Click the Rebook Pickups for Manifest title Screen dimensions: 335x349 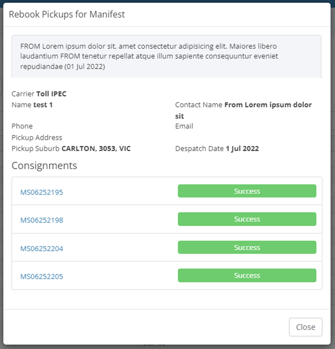pyautogui.click(x=67, y=14)
